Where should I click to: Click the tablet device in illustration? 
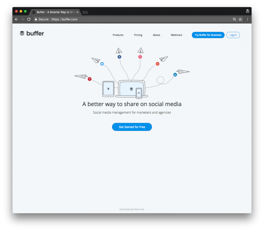(x=108, y=89)
